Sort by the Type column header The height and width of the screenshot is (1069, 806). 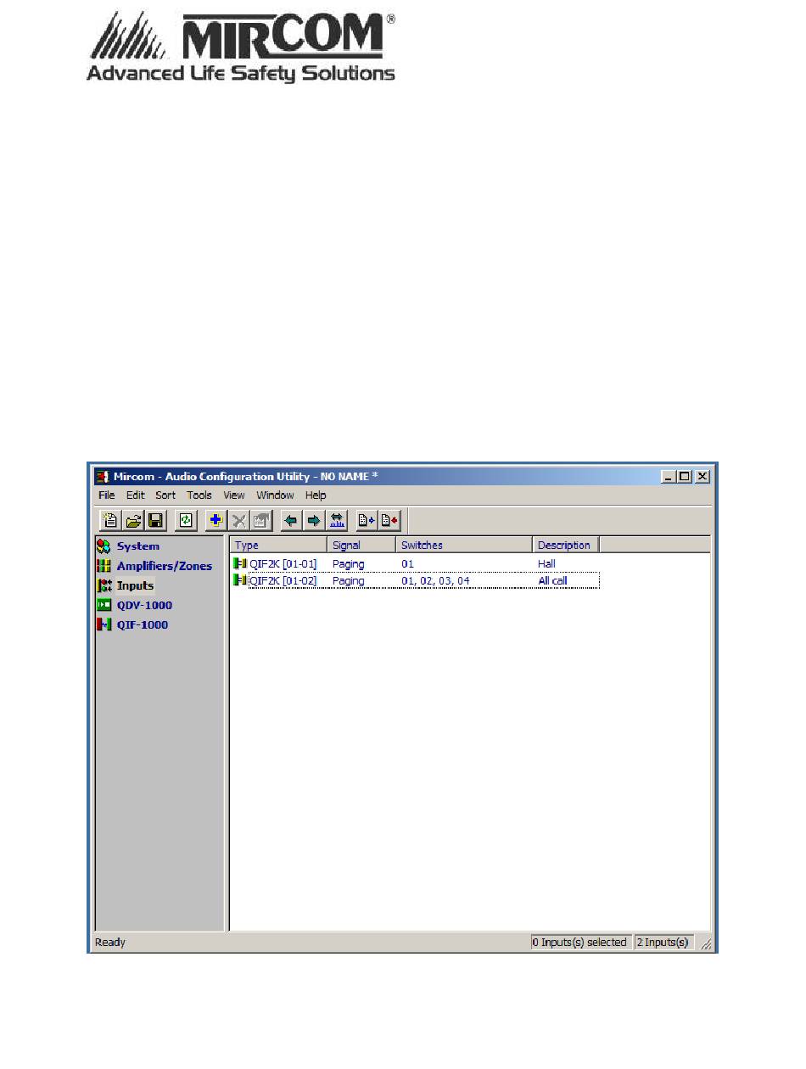click(x=278, y=546)
